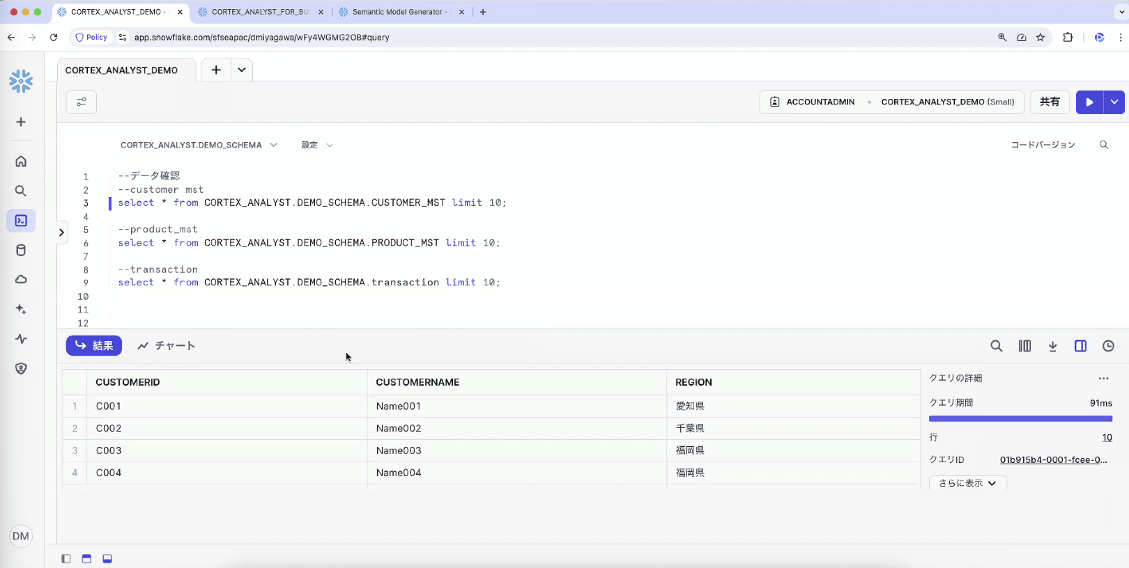1129x568 pixels.
Task: Select the cell Name003
Action: tap(516, 450)
